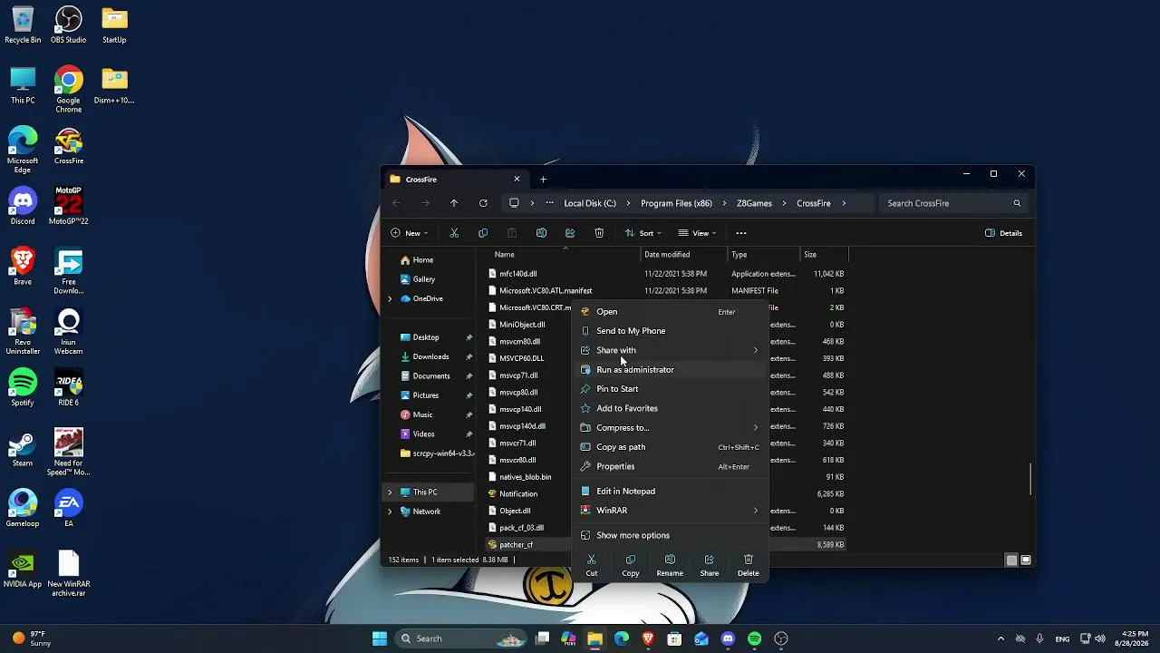The width and height of the screenshot is (1160, 653).
Task: Add a new Explorer tab
Action: pyautogui.click(x=543, y=179)
